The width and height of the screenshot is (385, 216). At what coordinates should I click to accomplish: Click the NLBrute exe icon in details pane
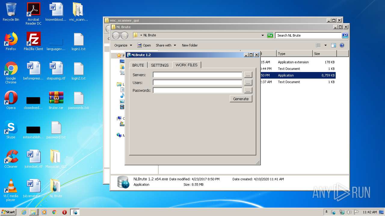(x=123, y=182)
